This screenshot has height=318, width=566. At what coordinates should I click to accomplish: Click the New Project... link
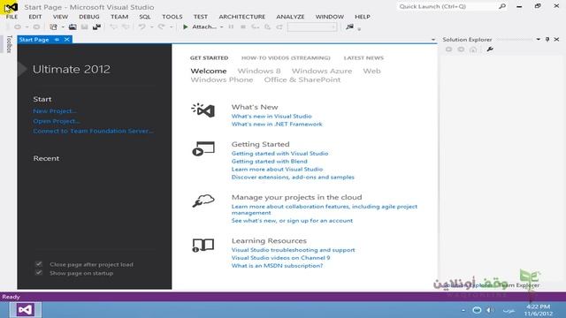[x=55, y=111]
